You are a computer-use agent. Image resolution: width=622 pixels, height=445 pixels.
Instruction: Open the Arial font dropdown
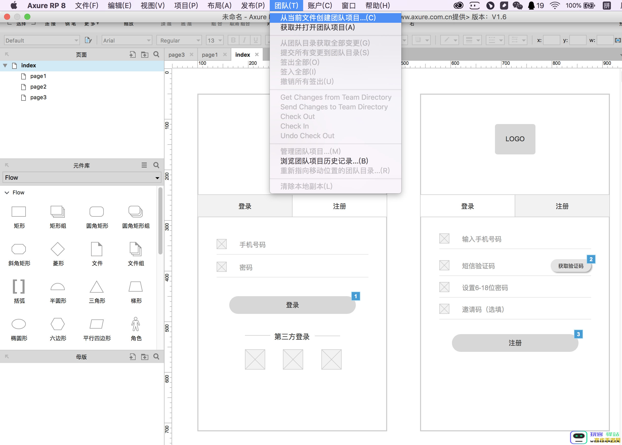click(x=127, y=40)
